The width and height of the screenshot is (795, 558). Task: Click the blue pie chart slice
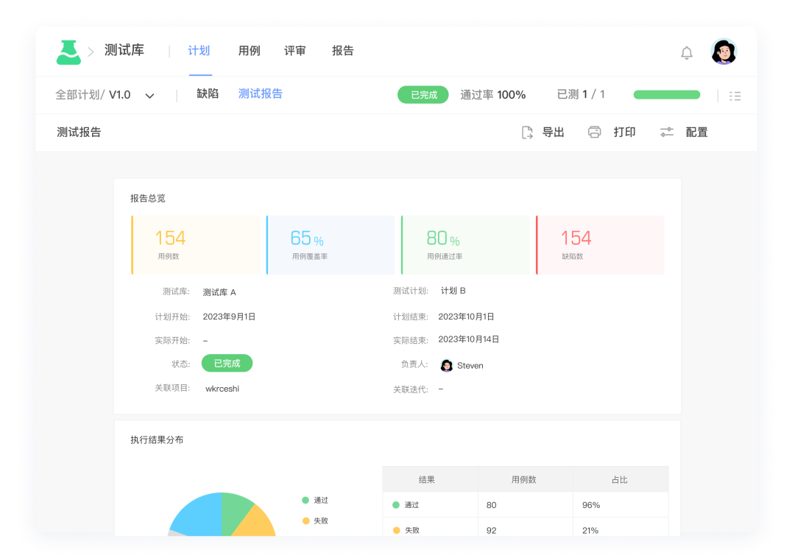[199, 515]
